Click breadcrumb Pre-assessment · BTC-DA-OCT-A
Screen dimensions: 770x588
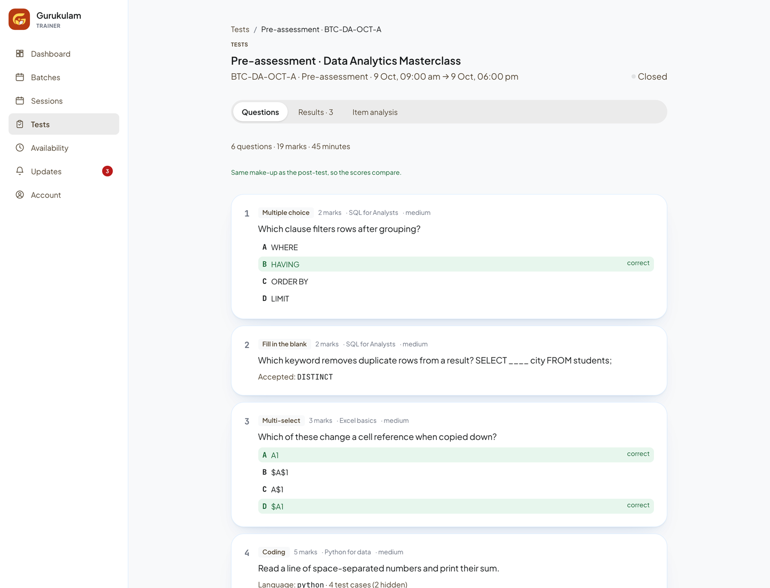pyautogui.click(x=321, y=29)
